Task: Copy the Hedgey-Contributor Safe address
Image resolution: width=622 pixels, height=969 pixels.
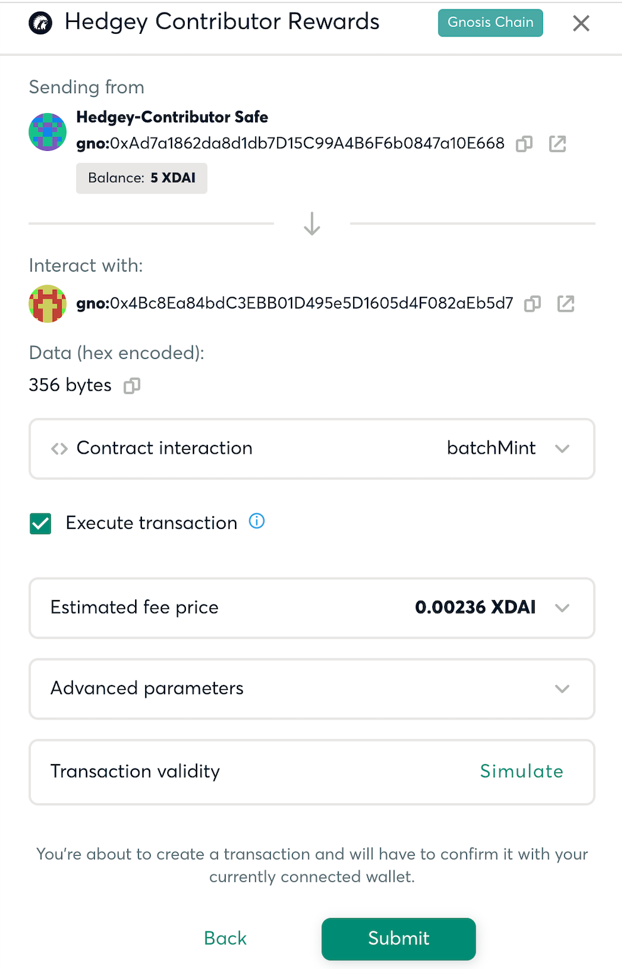Action: point(524,144)
